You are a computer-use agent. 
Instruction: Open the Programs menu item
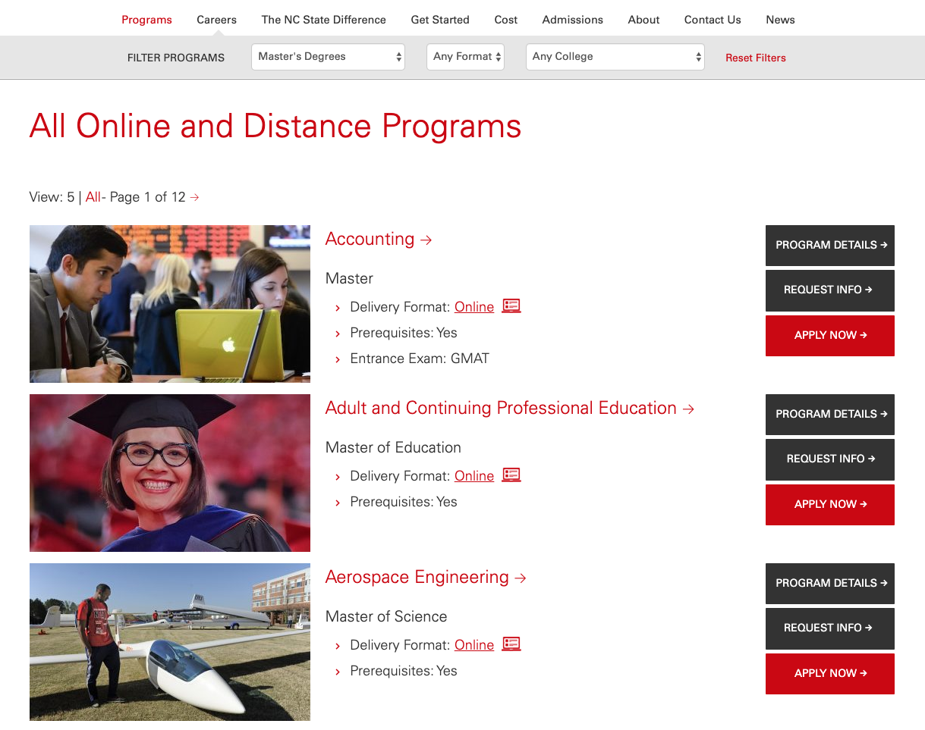146,20
